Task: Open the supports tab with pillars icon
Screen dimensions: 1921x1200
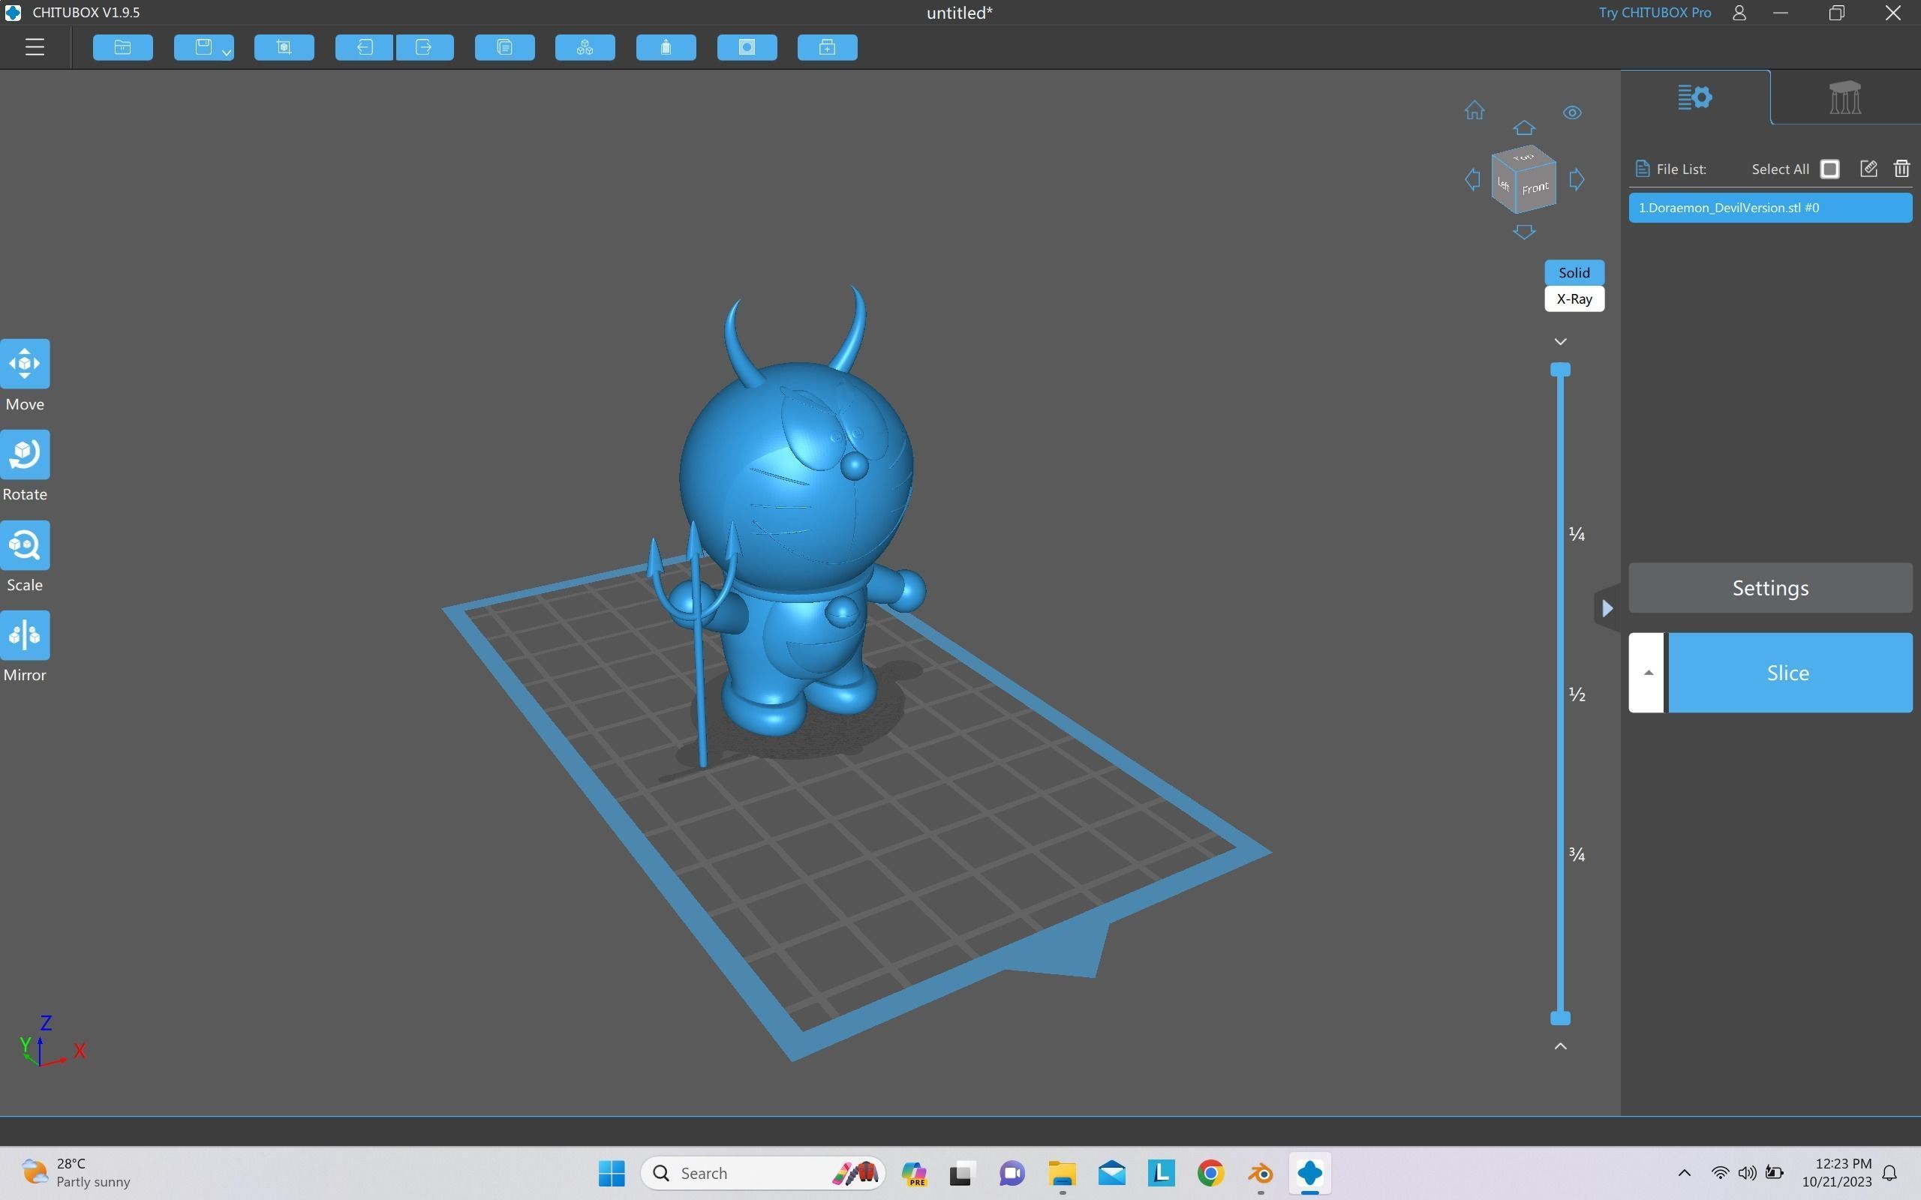Action: click(x=1844, y=97)
